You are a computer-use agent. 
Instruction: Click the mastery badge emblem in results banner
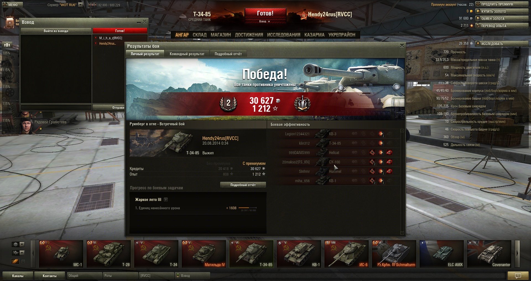point(302,104)
